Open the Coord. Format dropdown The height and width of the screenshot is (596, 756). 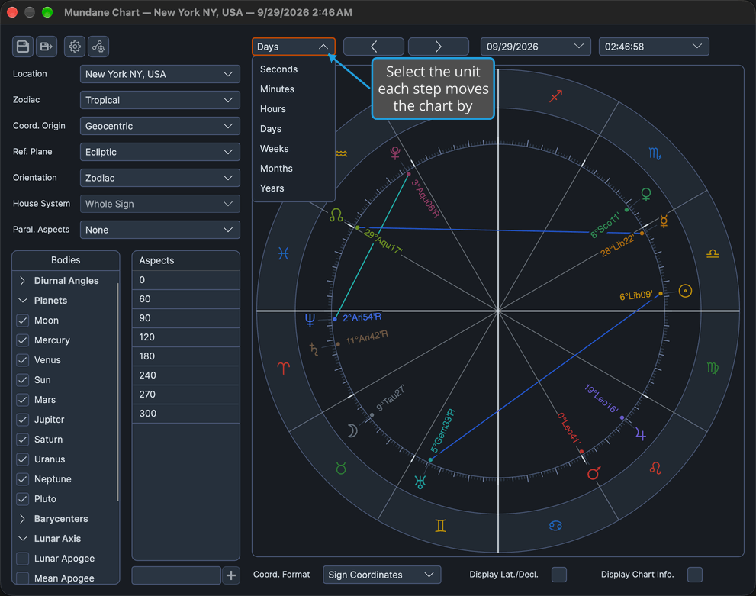point(382,575)
